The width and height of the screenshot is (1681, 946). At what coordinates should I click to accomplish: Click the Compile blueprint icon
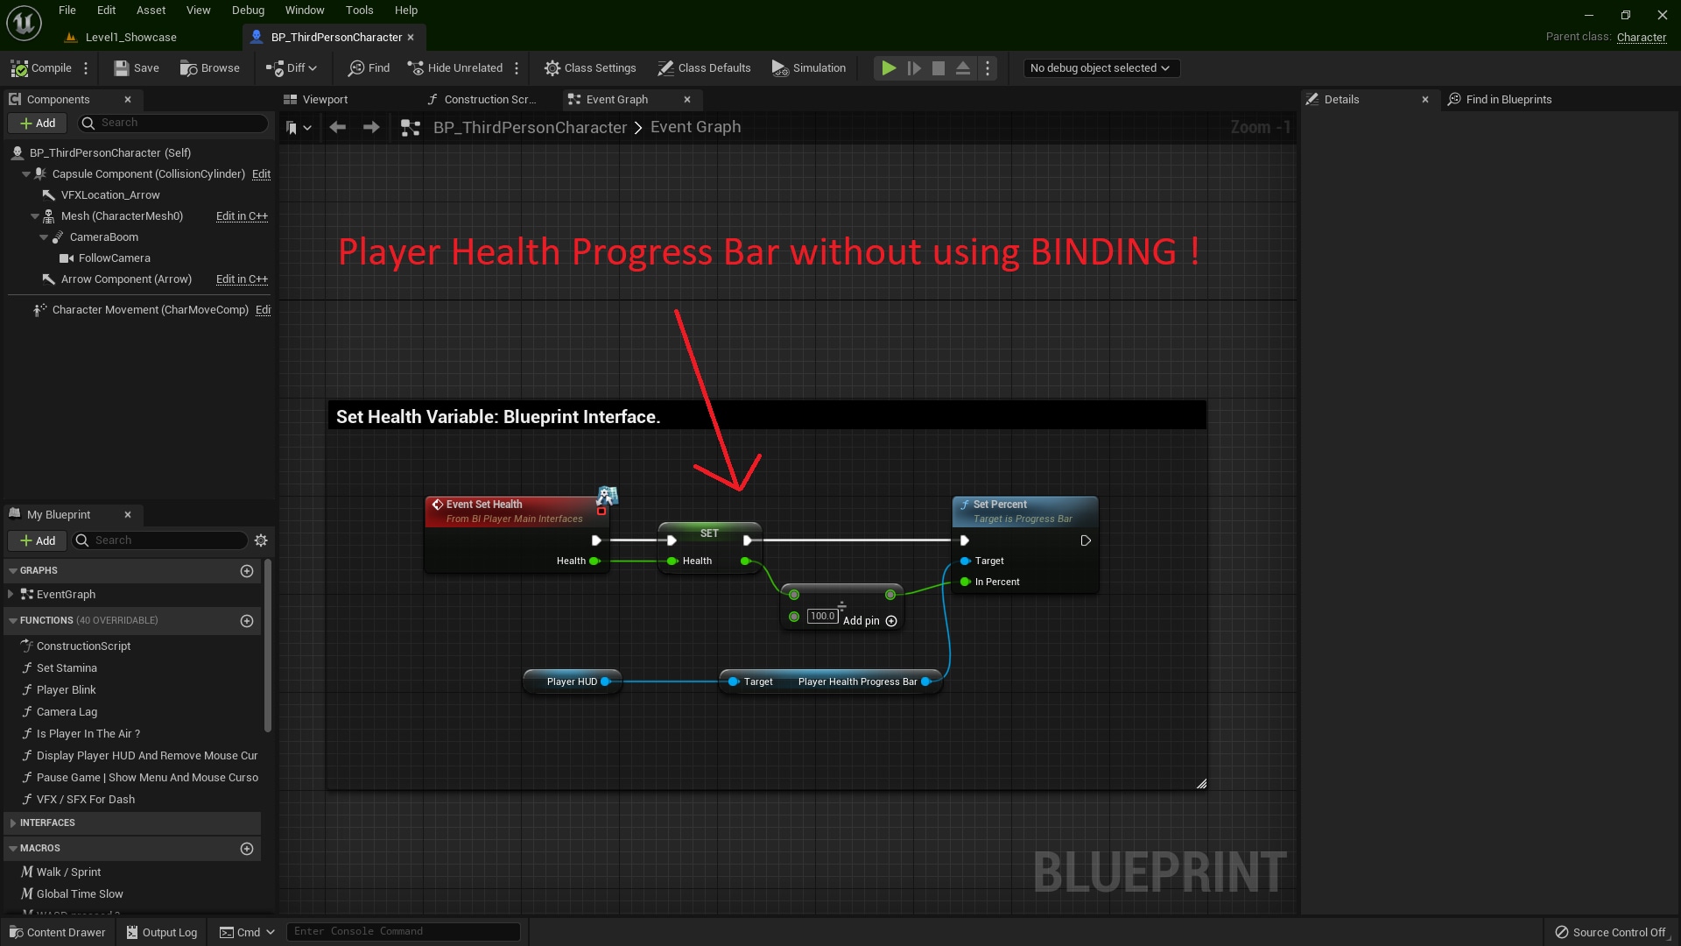coord(19,68)
